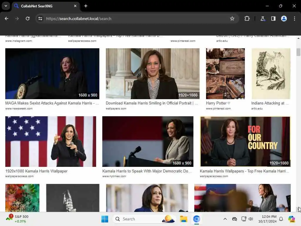Open Chrome Labs flask icon
This screenshot has height=226, width=301.
point(262,19)
